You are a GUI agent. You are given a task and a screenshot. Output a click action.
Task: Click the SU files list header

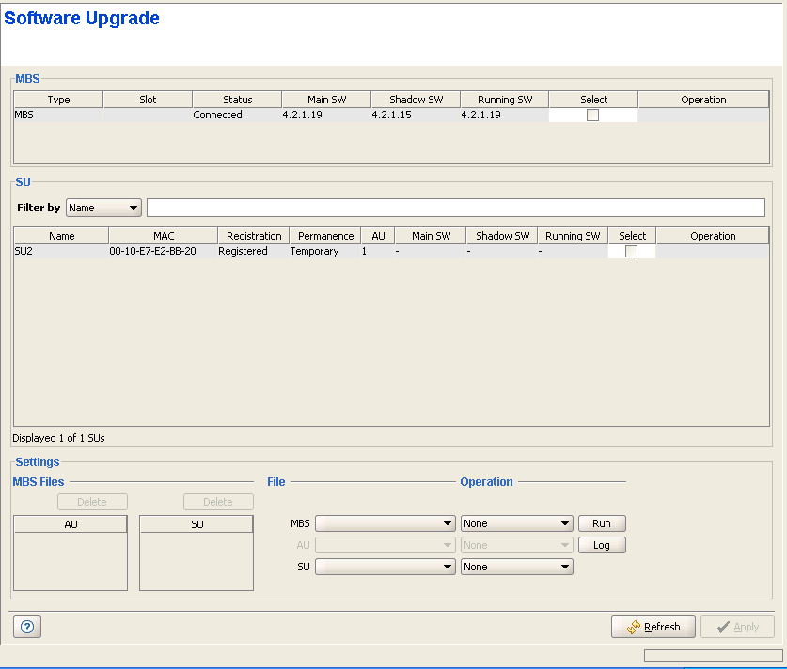(x=197, y=524)
